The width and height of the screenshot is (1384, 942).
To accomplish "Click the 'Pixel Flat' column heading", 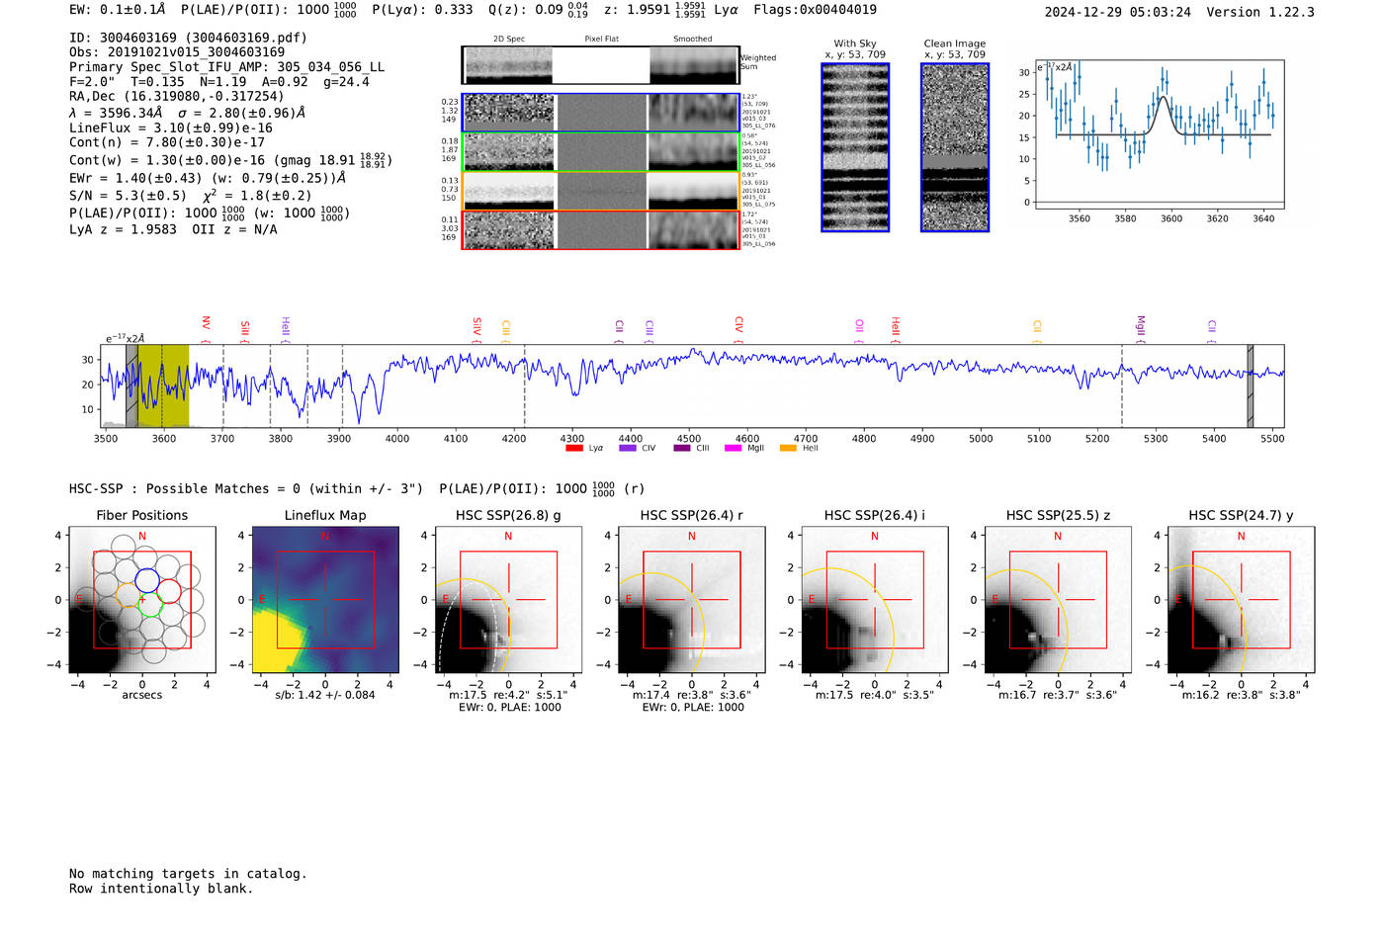I will [601, 39].
